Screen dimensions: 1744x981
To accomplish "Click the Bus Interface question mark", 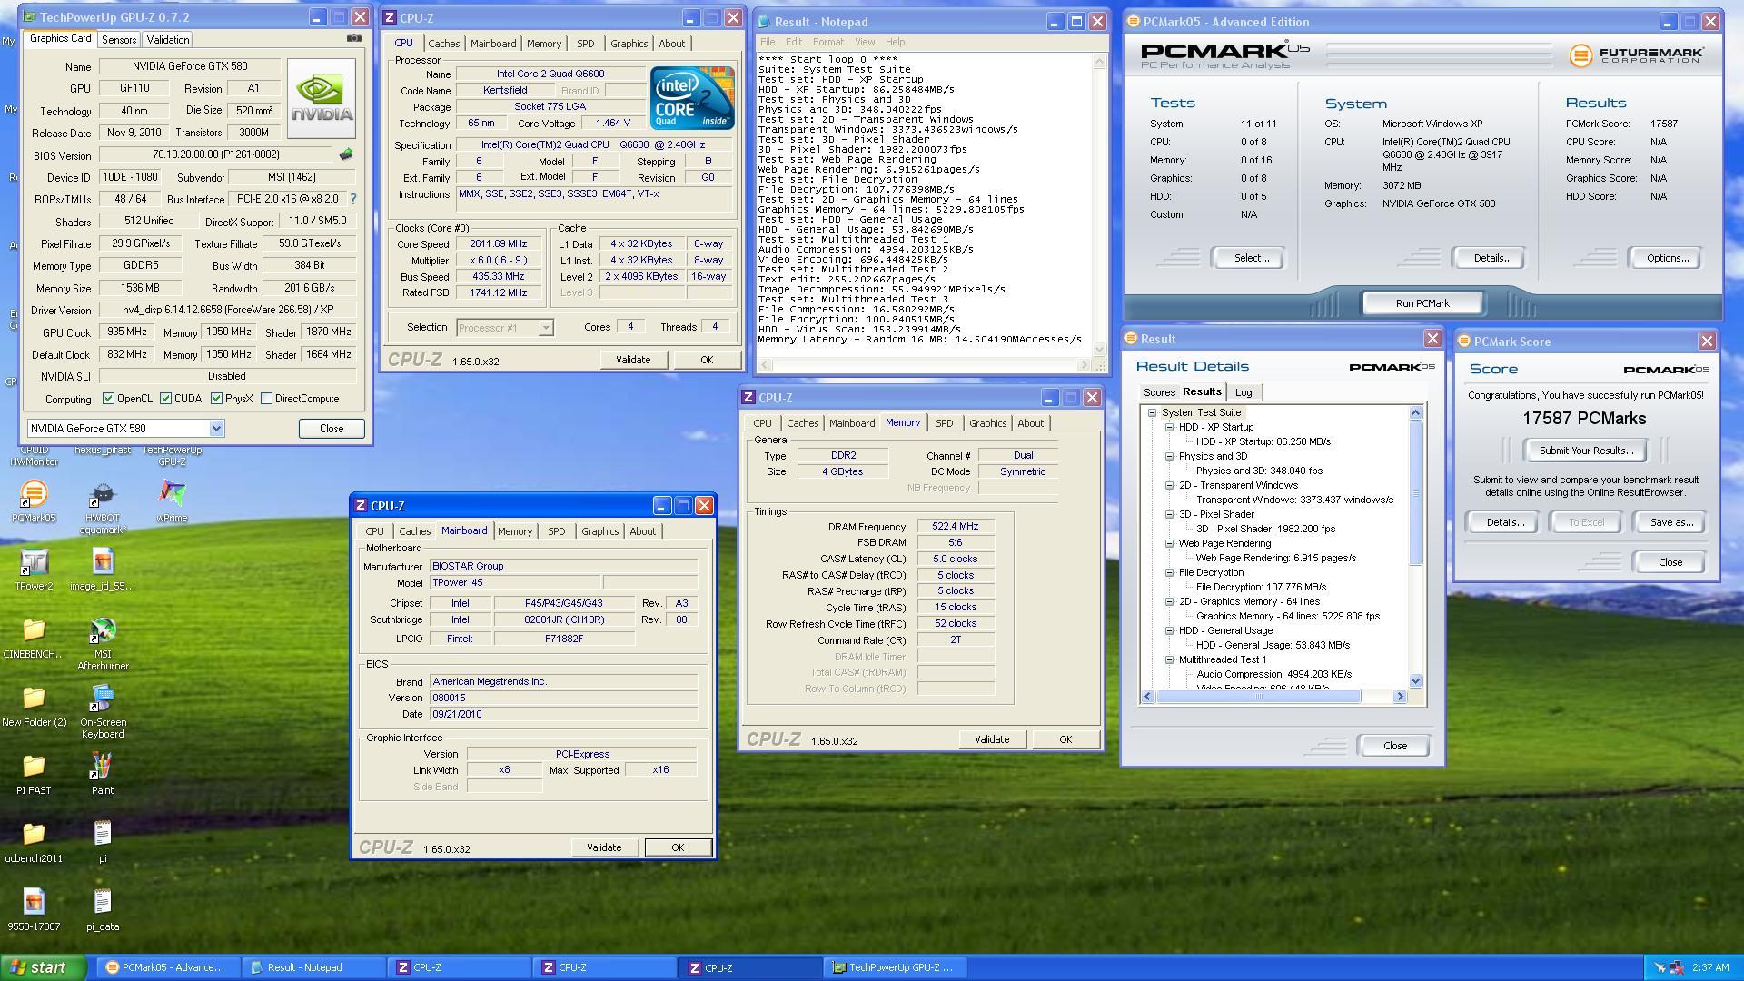I will [353, 199].
